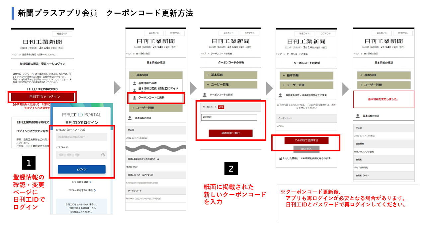Expand + ユーザー管理 on the coupon entry screen
The width and height of the screenshot is (425, 239).
231,85
